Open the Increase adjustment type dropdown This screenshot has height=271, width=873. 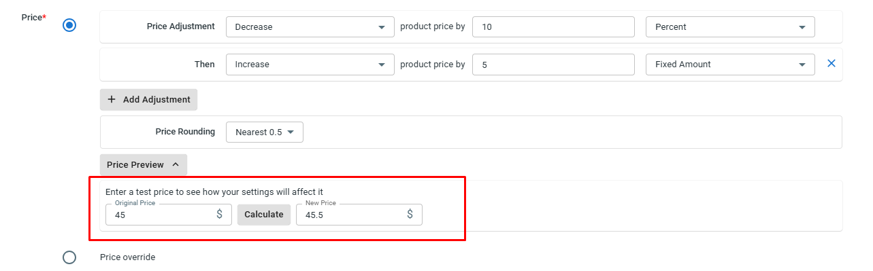(x=310, y=65)
